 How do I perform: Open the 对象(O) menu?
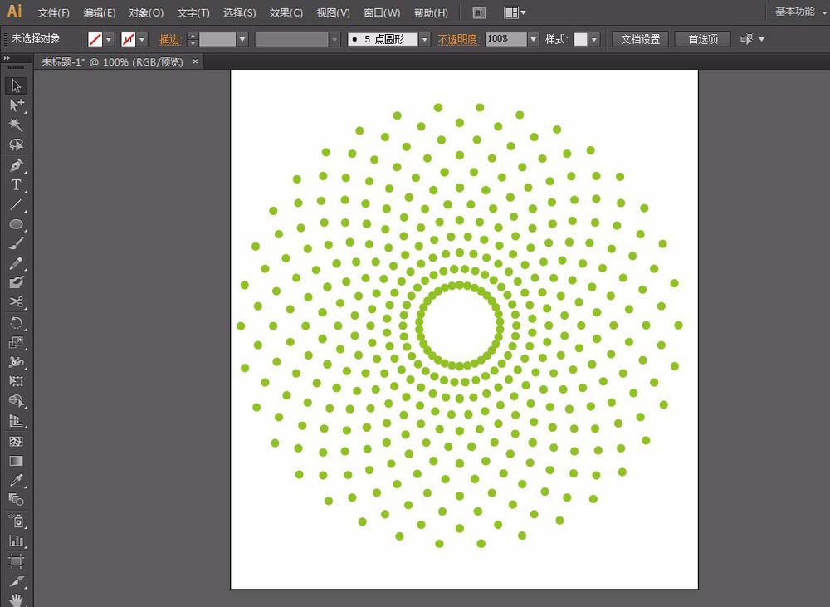146,12
